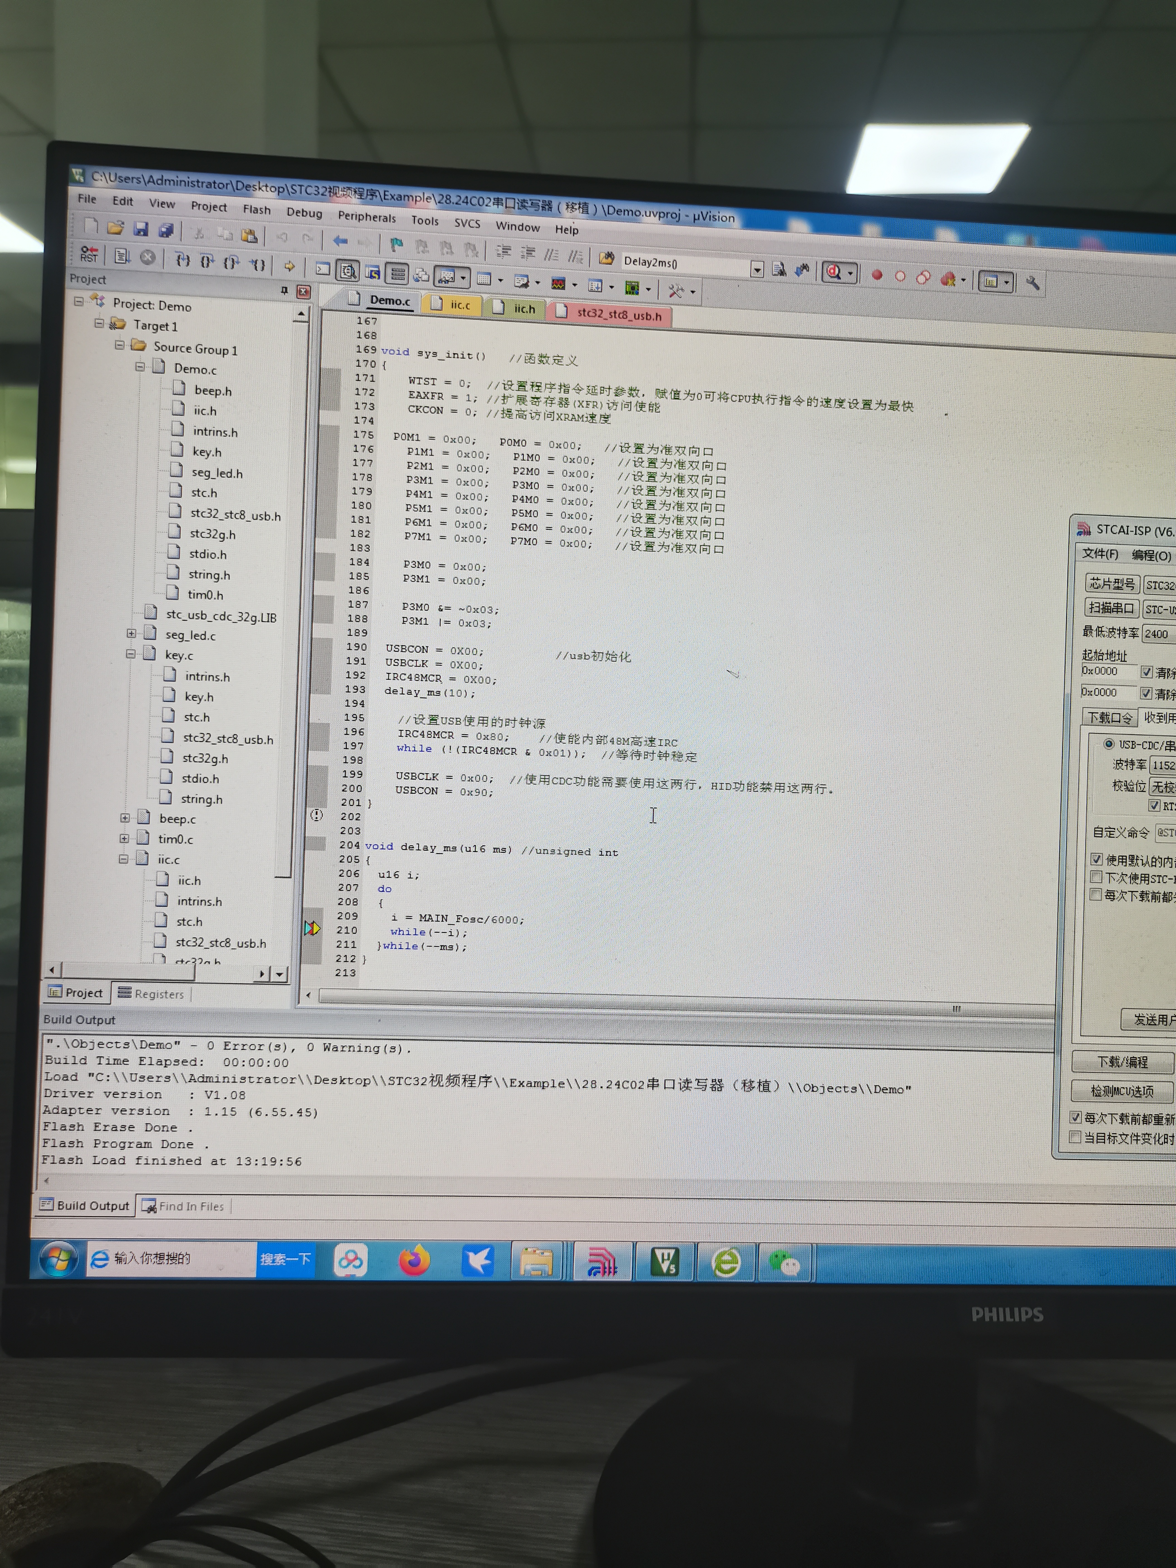Screen dimensions: 1176x1568
Task: Open the Peripherals menu
Action: 366,216
